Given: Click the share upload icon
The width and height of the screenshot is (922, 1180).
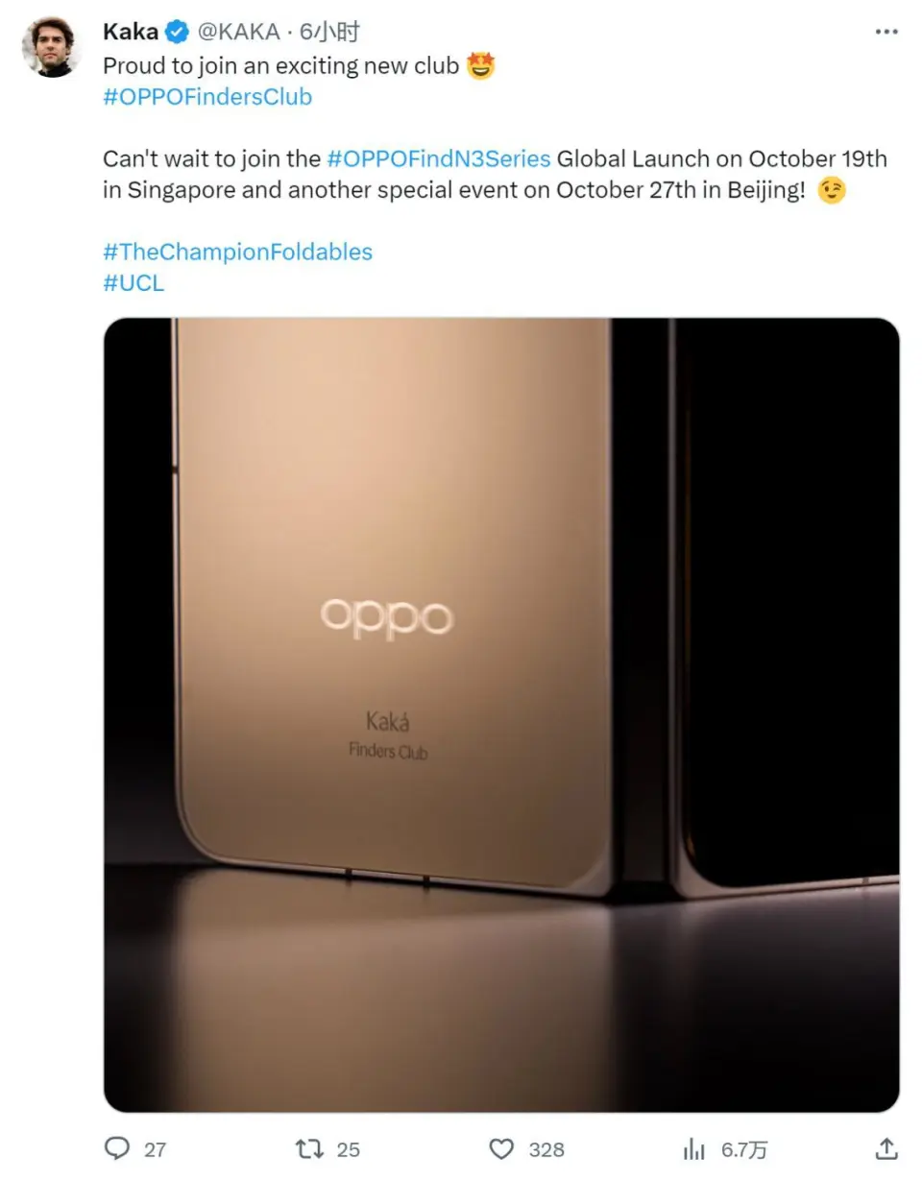Looking at the screenshot, I should click(887, 1148).
